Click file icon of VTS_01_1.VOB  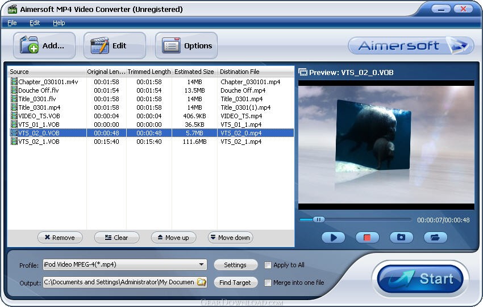pos(14,124)
